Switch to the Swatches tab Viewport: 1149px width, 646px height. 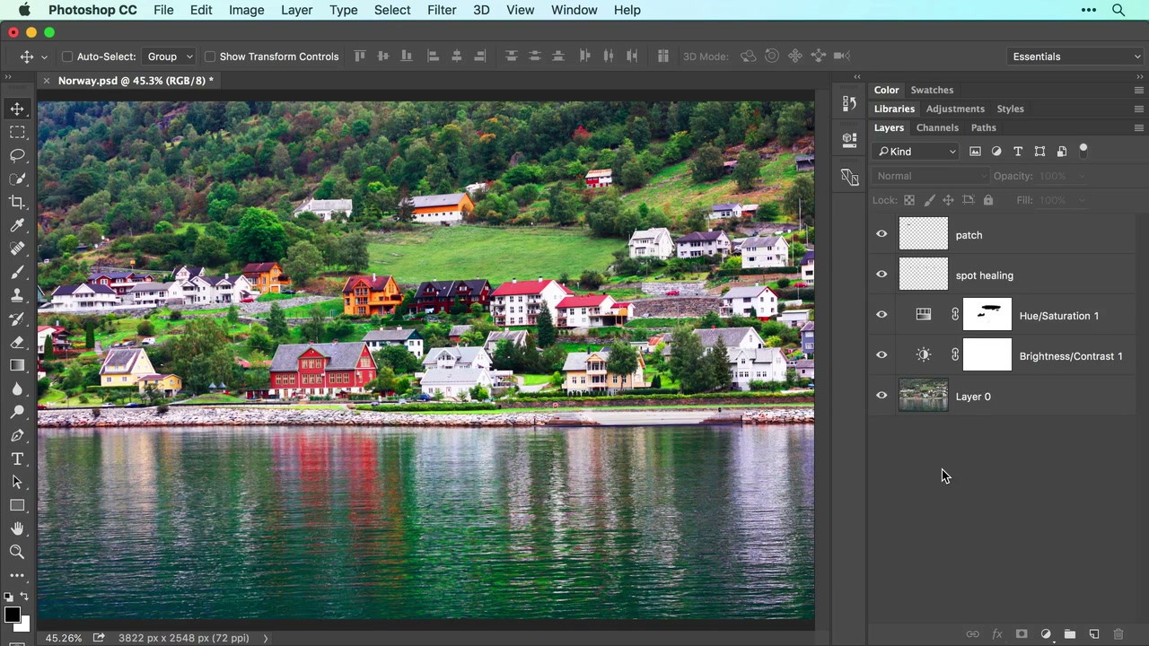point(932,90)
